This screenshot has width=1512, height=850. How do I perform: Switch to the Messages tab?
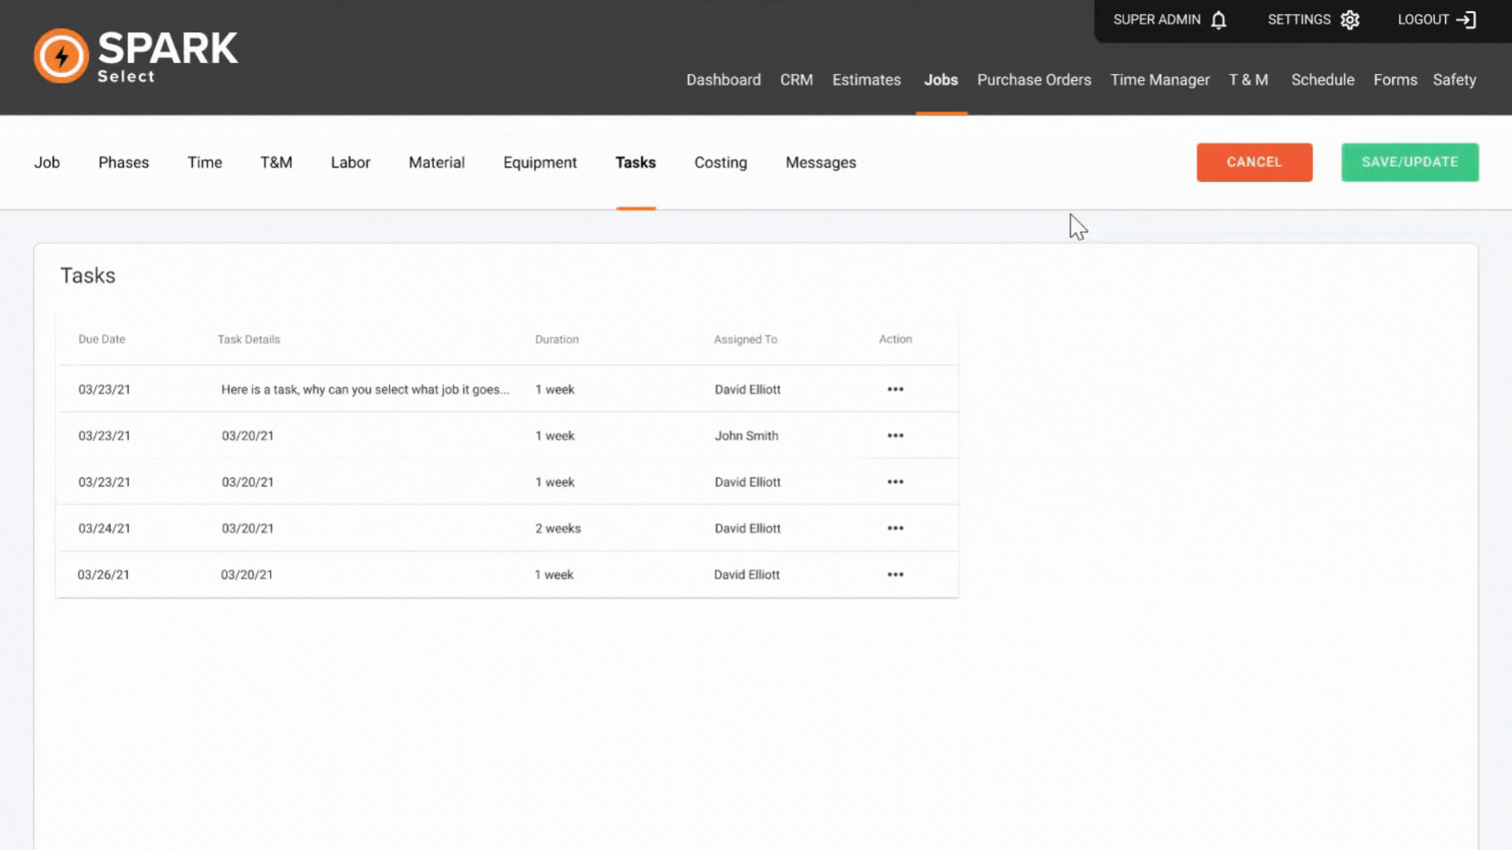click(821, 162)
